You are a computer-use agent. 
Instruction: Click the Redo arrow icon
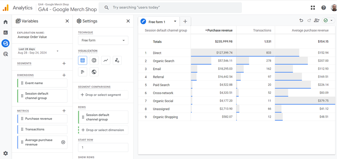(309, 20)
